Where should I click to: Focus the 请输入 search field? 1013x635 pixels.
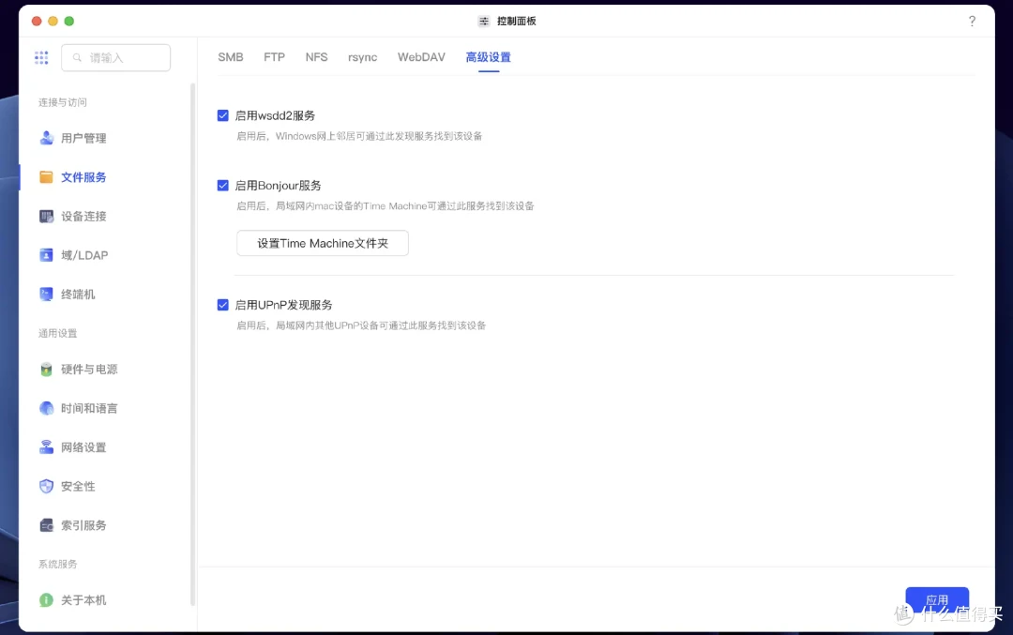click(x=115, y=57)
